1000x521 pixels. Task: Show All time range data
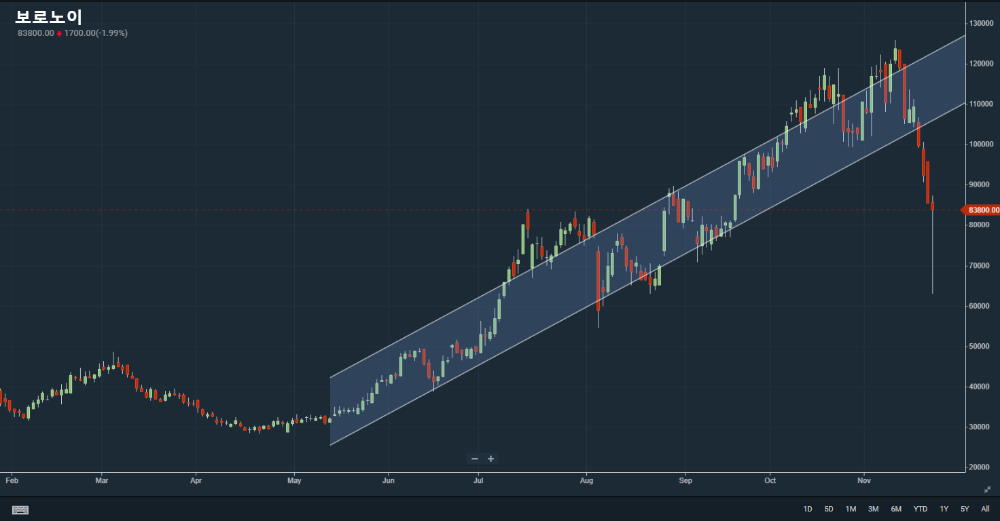(x=985, y=509)
